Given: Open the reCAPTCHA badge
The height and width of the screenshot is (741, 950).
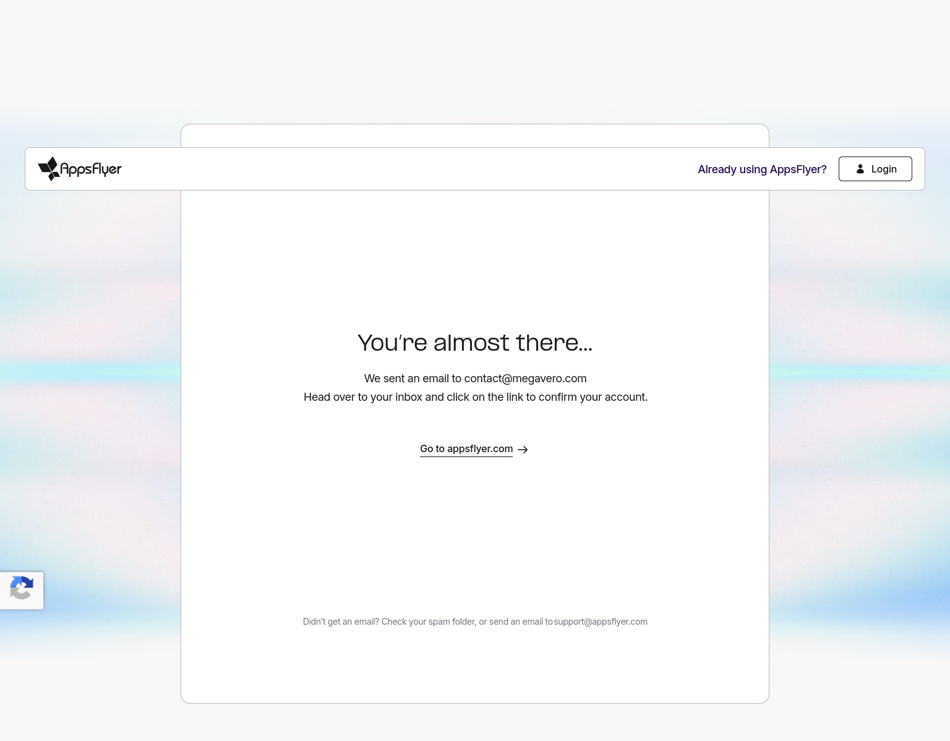Looking at the screenshot, I should click(22, 590).
